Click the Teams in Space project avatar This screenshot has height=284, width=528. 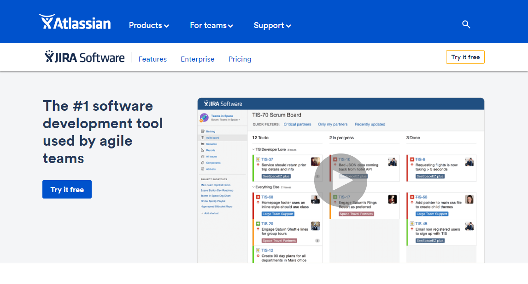[x=204, y=118]
